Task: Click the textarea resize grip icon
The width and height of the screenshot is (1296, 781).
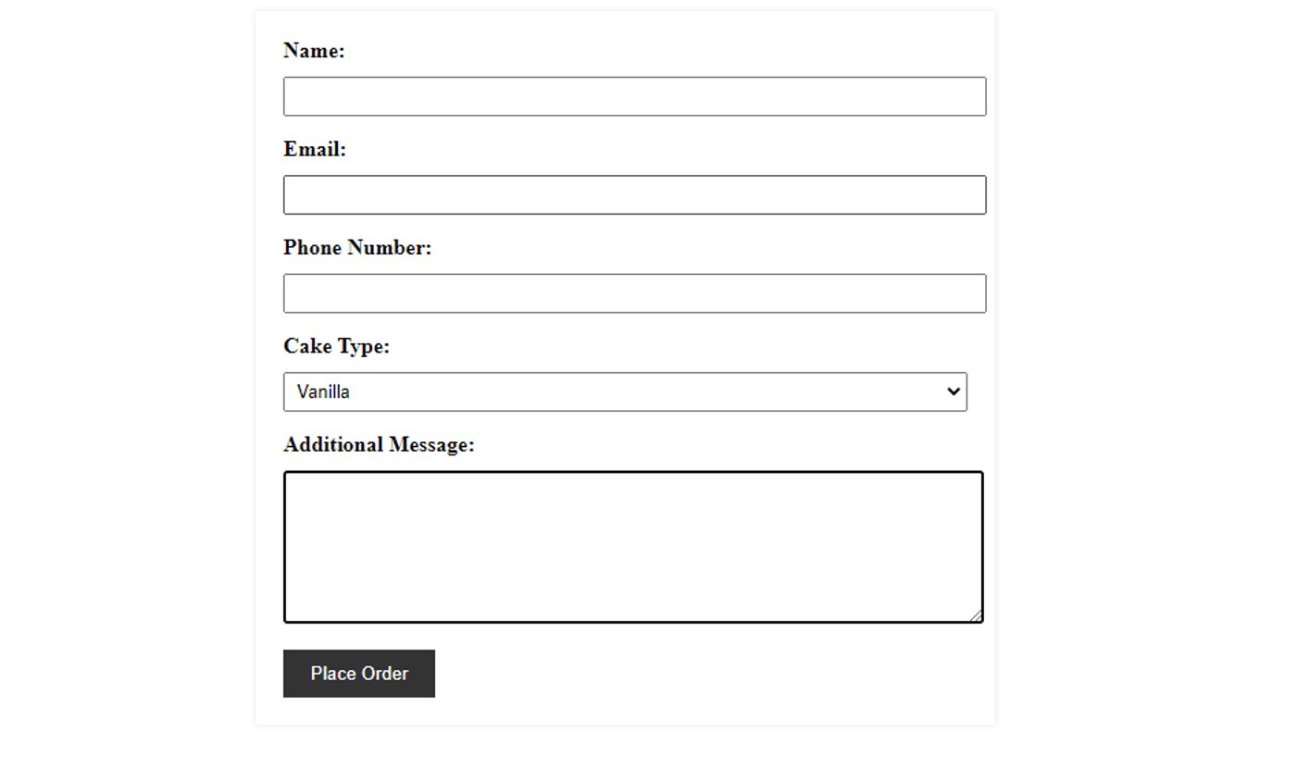Action: [x=976, y=615]
